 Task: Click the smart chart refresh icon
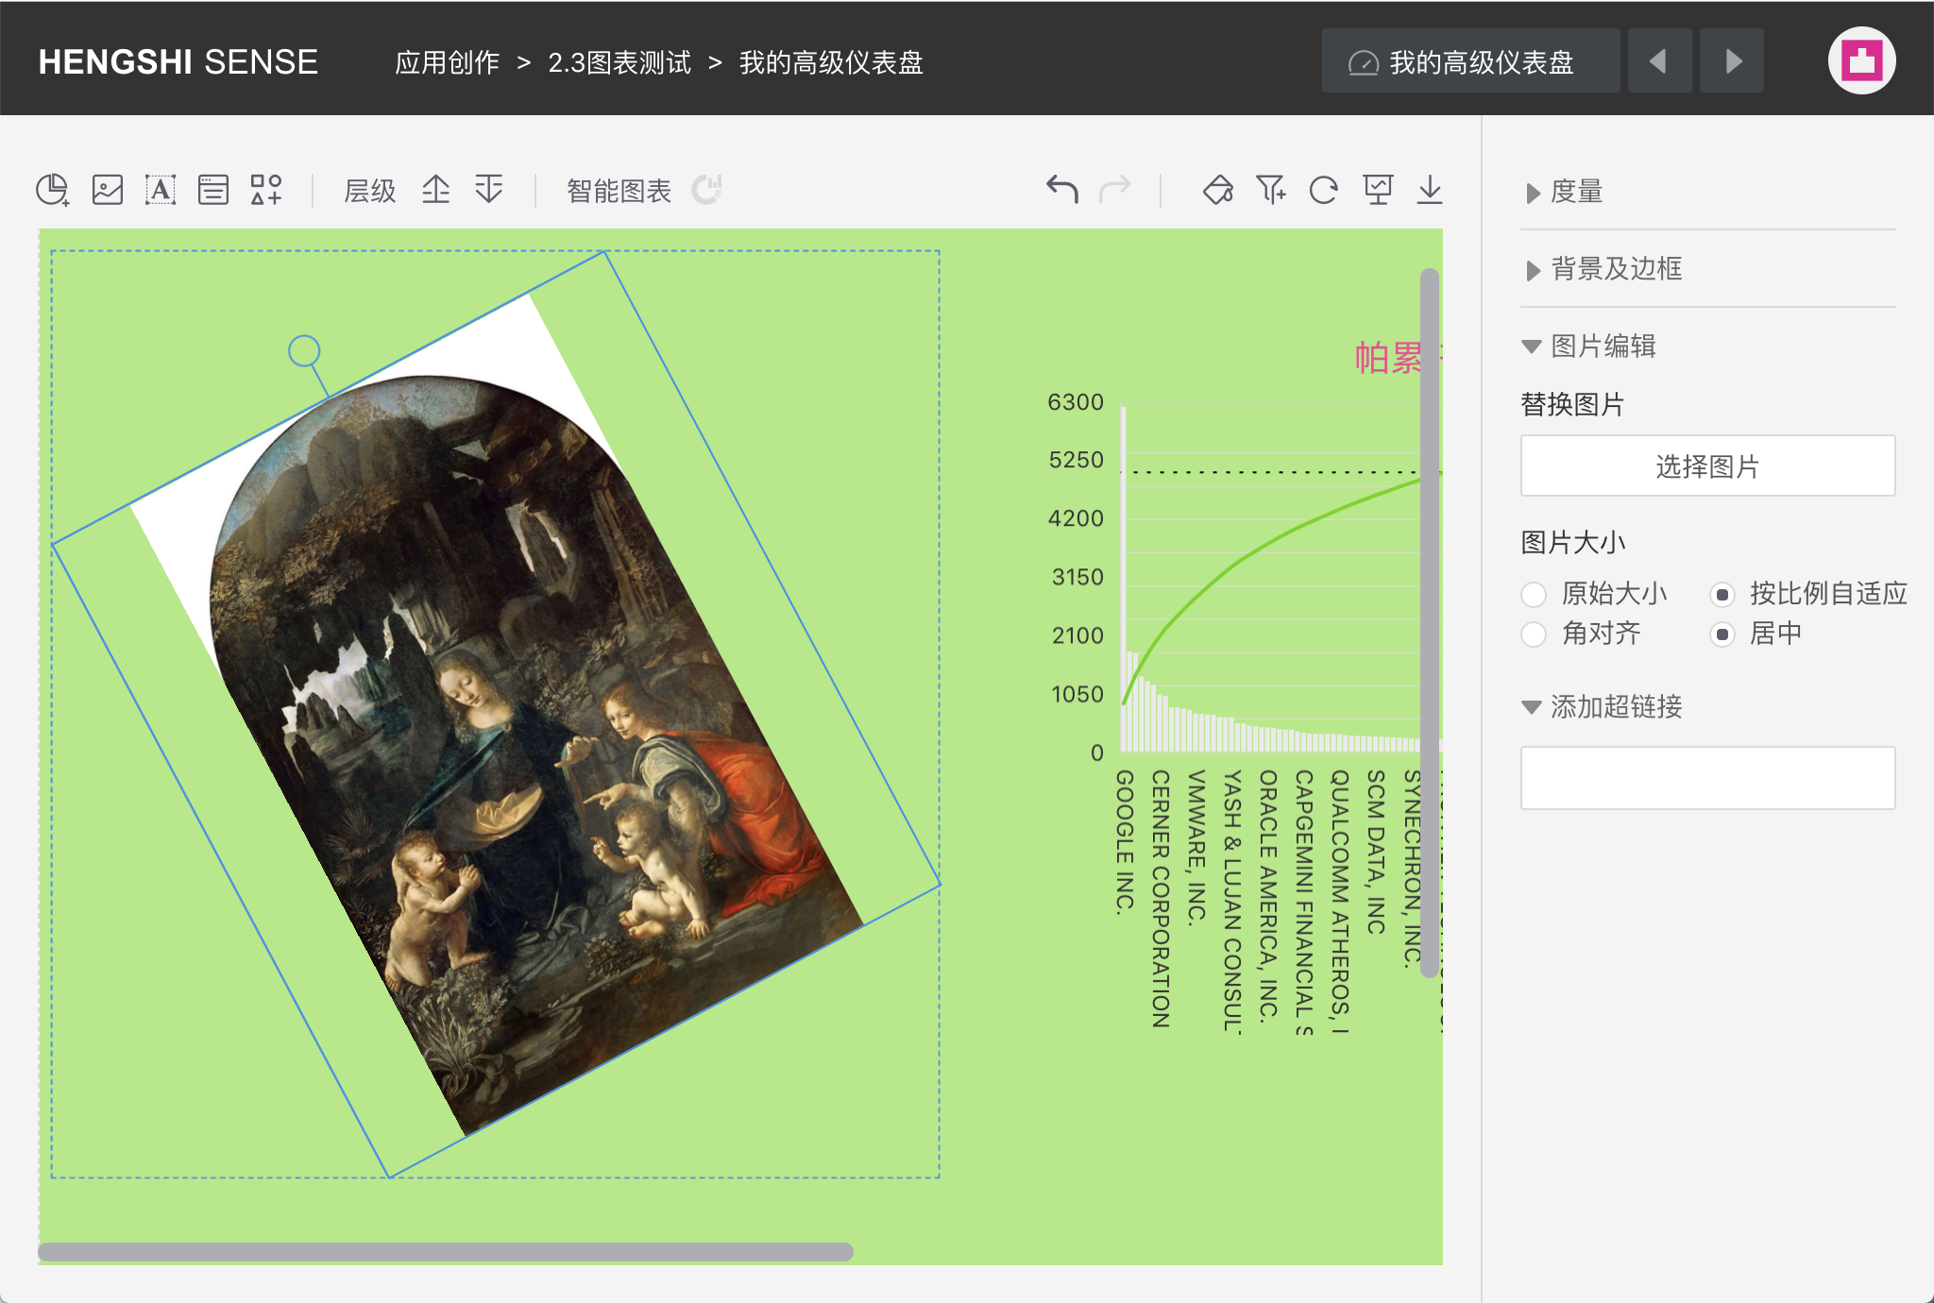pyautogui.click(x=706, y=190)
